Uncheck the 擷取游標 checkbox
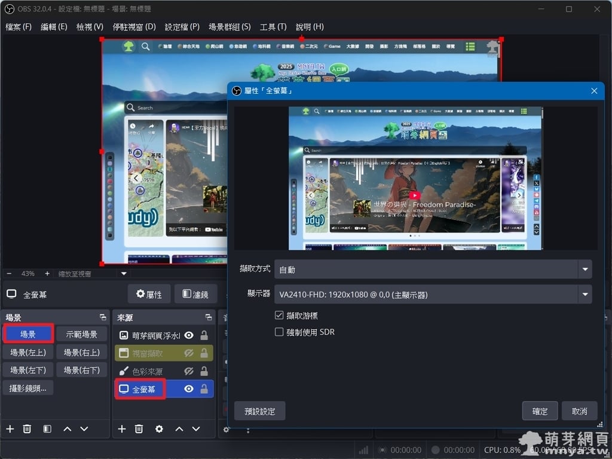 [279, 316]
